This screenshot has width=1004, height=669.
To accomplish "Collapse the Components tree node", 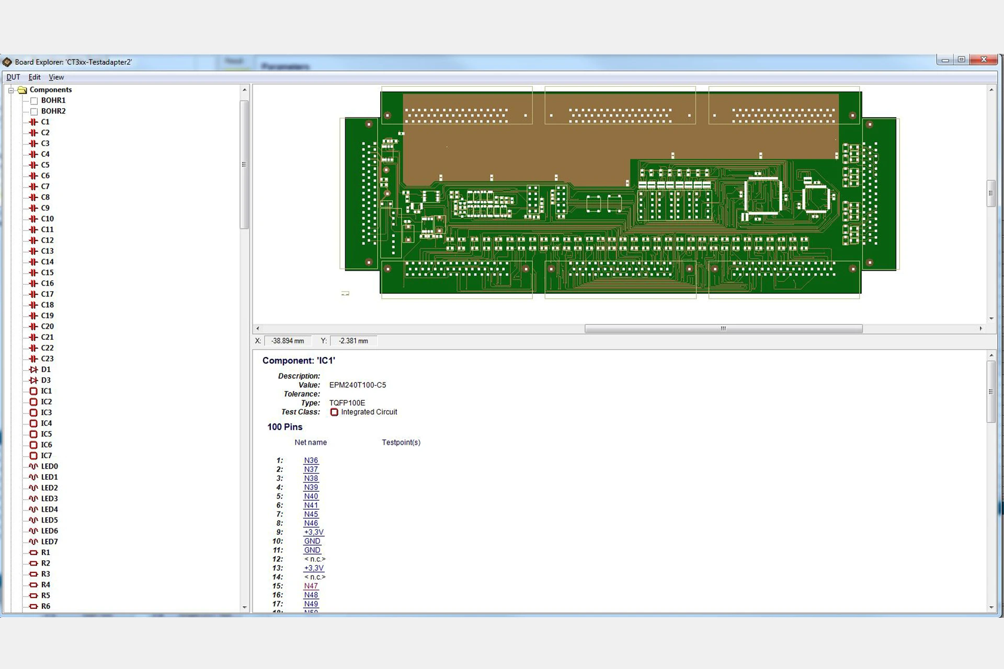I will [10, 90].
